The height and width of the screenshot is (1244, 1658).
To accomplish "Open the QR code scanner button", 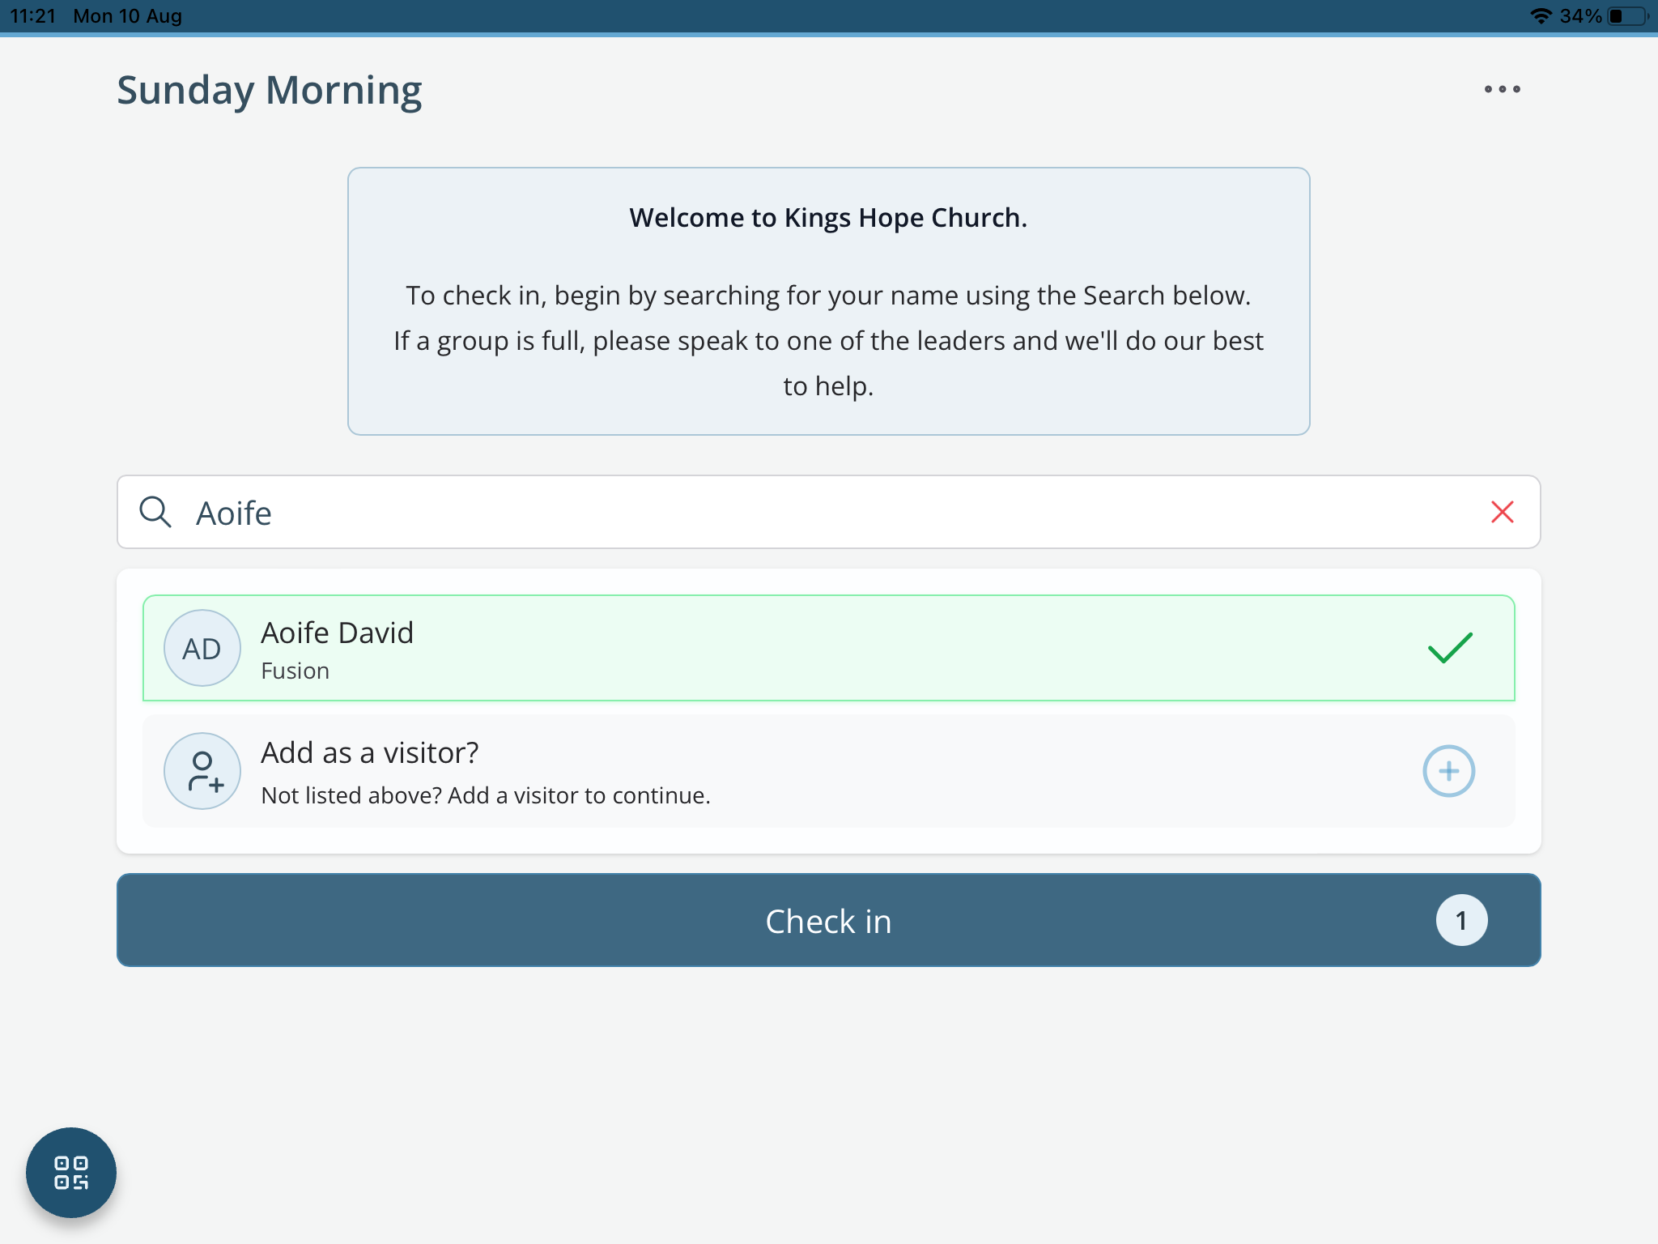I will [71, 1173].
